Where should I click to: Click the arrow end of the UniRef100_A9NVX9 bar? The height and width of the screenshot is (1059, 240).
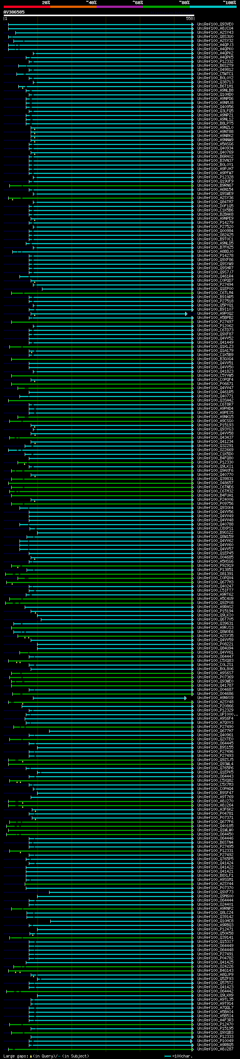click(185, 698)
